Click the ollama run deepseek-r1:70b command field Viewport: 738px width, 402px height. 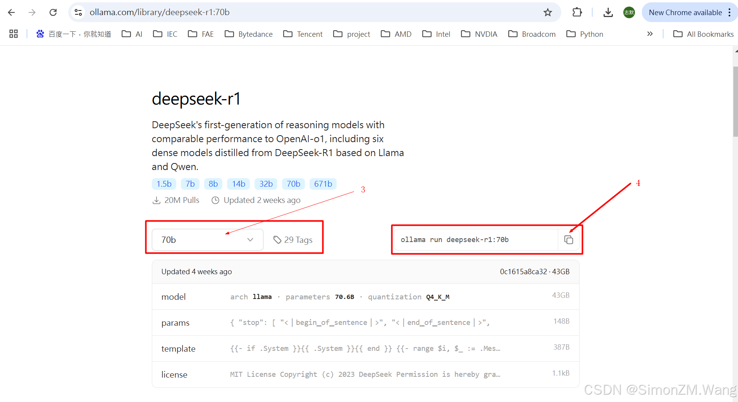point(476,240)
